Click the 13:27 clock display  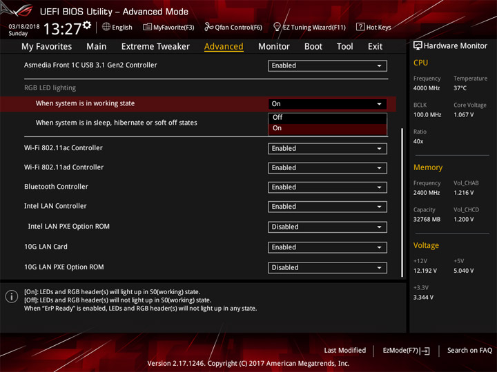pos(62,29)
